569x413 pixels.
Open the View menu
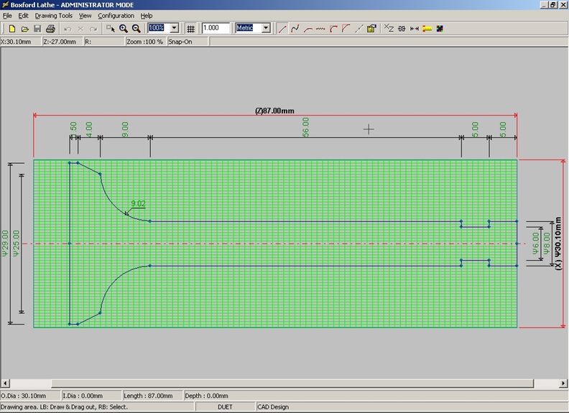point(85,16)
